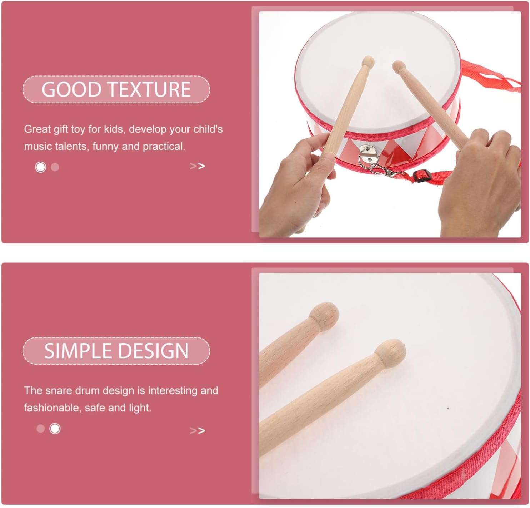Select the white filled dot under Simple Design
The height and width of the screenshot is (508, 530).
click(x=55, y=428)
